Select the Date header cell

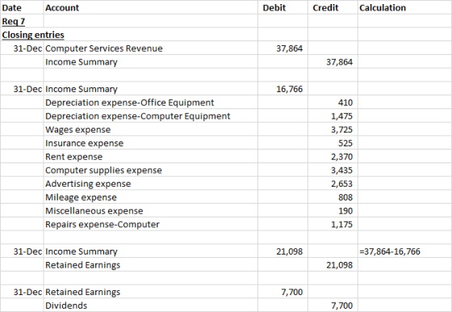pos(22,7)
